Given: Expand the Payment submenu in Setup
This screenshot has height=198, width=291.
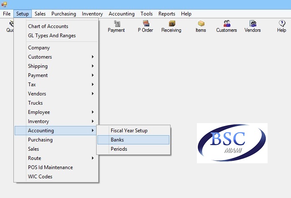Looking at the screenshot, I should click(56, 75).
